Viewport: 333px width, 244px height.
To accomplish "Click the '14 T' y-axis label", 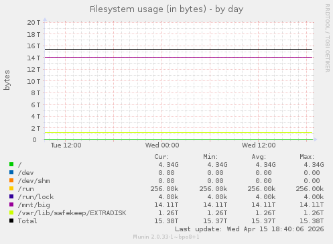I will point(34,58).
